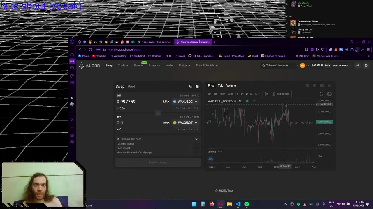373x209 pixels.
Task: Set Buy amount to 25%
Action: pos(183,129)
